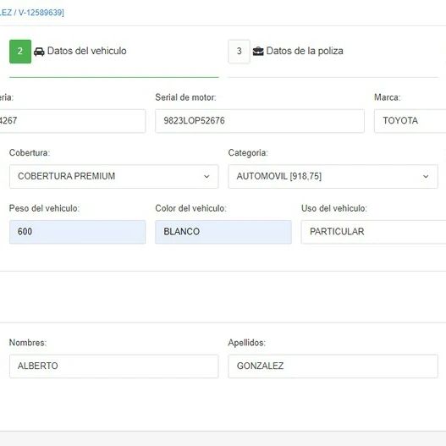
Task: Click the serial field ending in 4267
Action: (x=73, y=121)
